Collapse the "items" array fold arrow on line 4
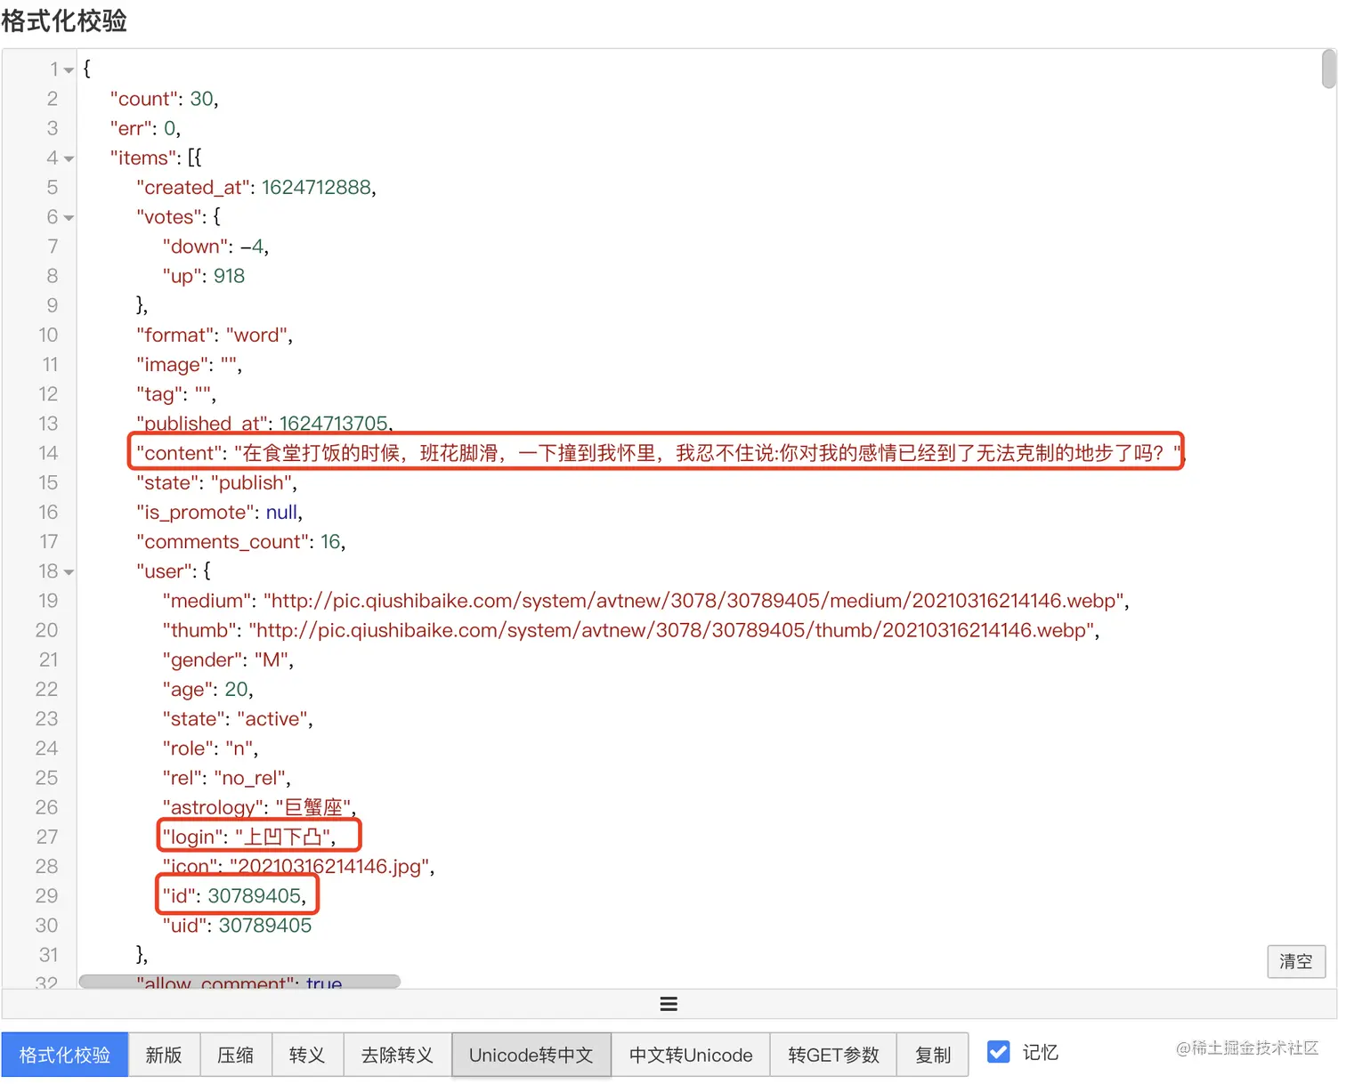Screen dimensions: 1346x1084 [x=69, y=159]
